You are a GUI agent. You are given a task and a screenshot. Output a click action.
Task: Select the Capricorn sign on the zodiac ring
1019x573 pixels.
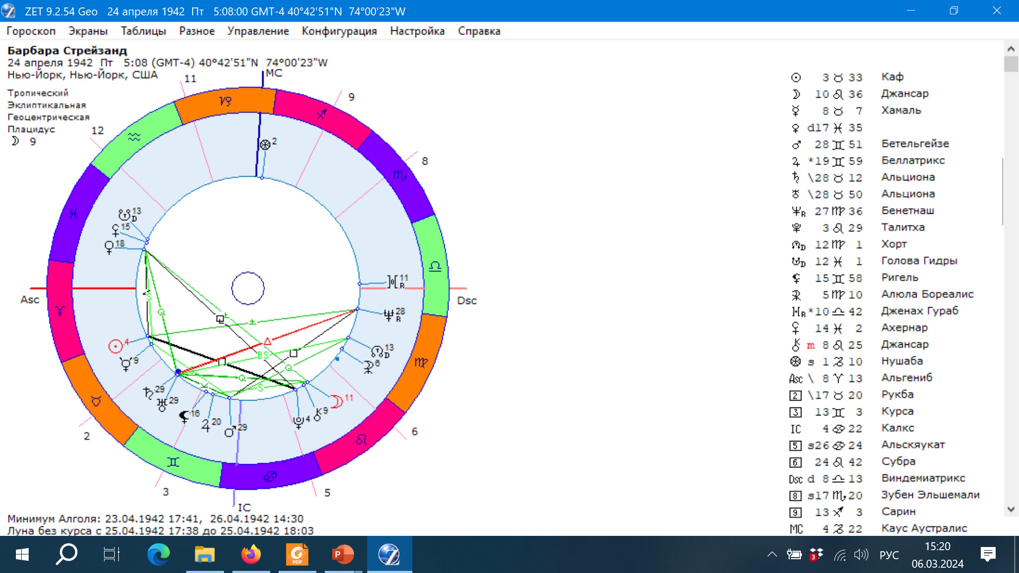click(x=225, y=100)
